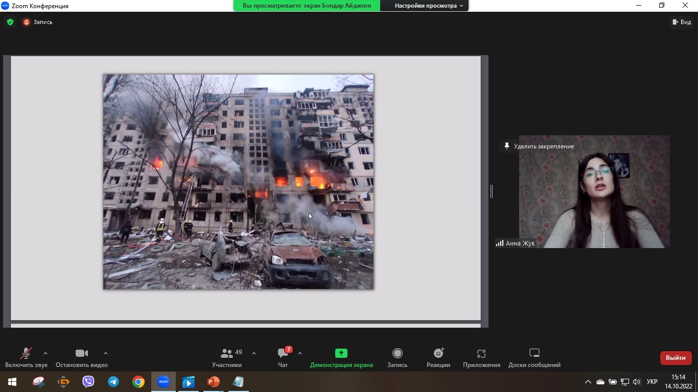Open the Реакции reactions menu
Viewport: 698px width, 392px height.
[438, 358]
